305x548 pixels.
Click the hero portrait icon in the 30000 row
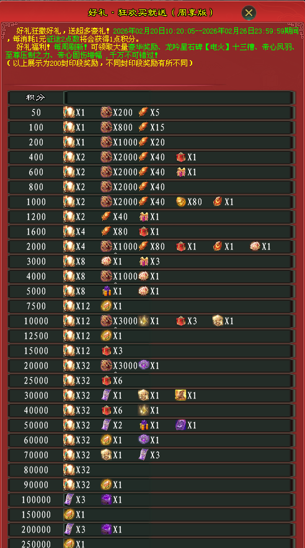[x=180, y=395]
